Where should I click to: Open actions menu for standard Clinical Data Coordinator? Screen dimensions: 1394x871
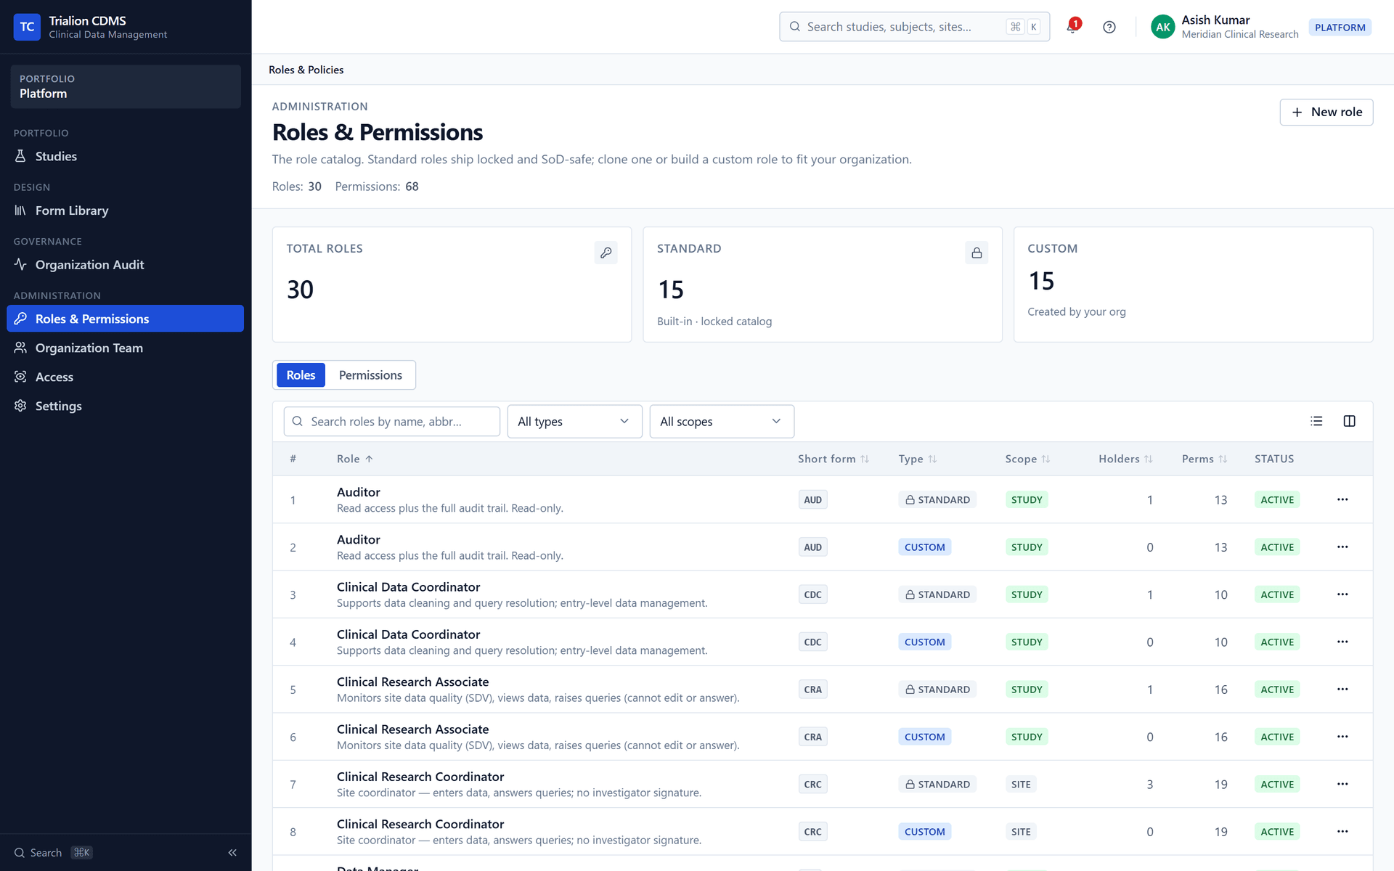point(1342,594)
